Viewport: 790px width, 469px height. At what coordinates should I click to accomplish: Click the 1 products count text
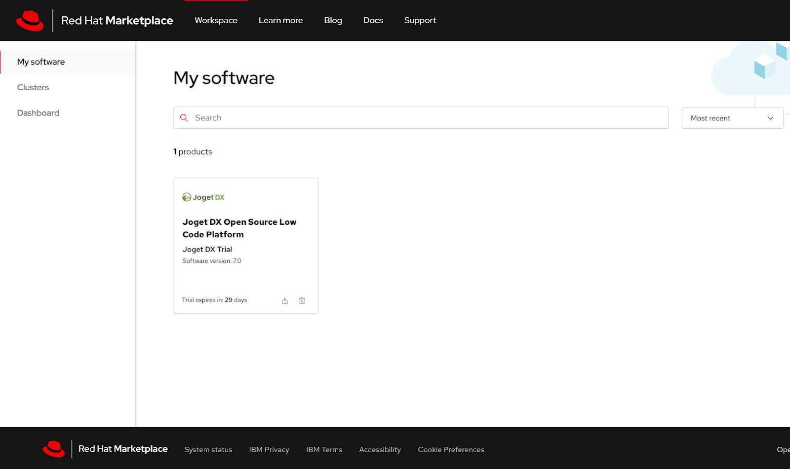(193, 152)
